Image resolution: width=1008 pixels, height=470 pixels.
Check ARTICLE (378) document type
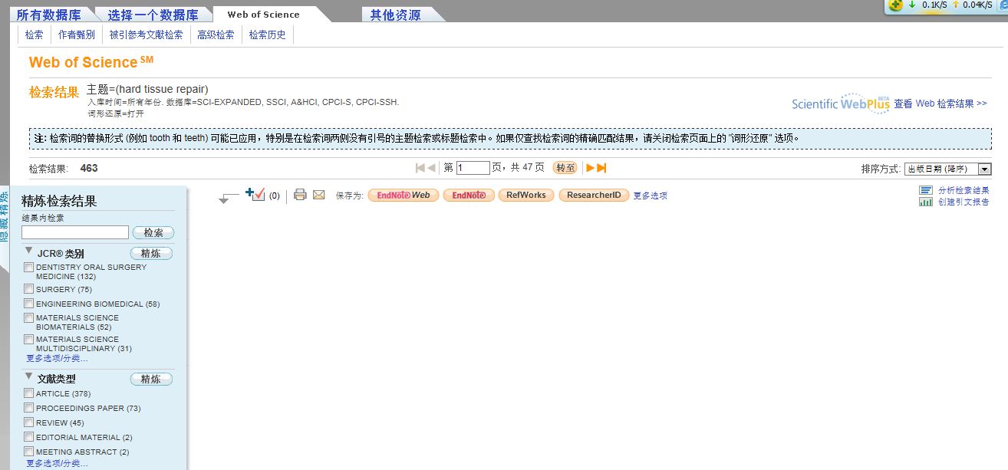point(28,393)
